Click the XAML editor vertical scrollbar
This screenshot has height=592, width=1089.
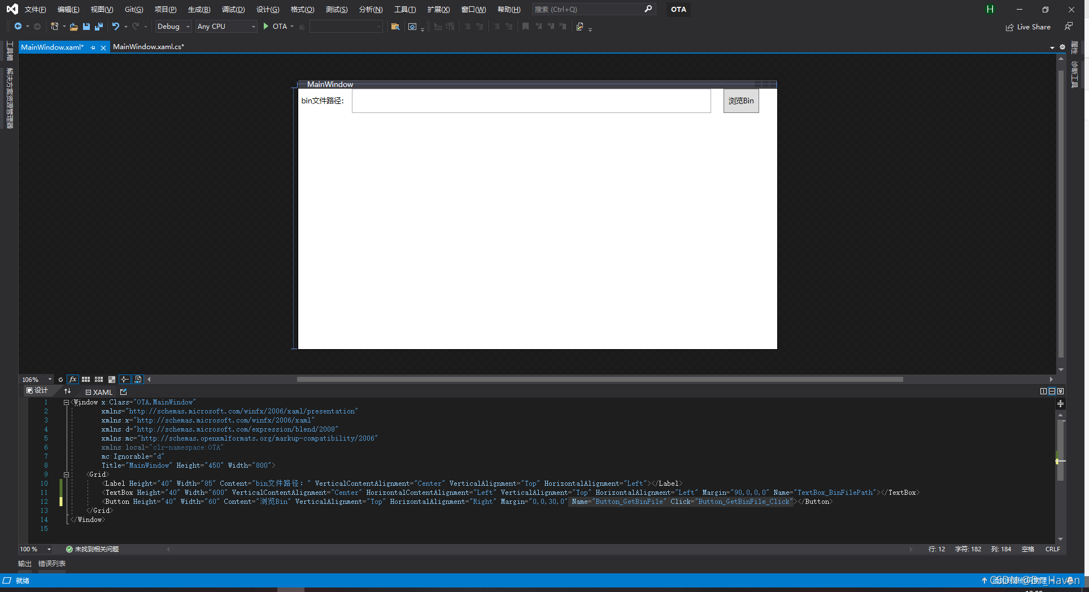1061,450
